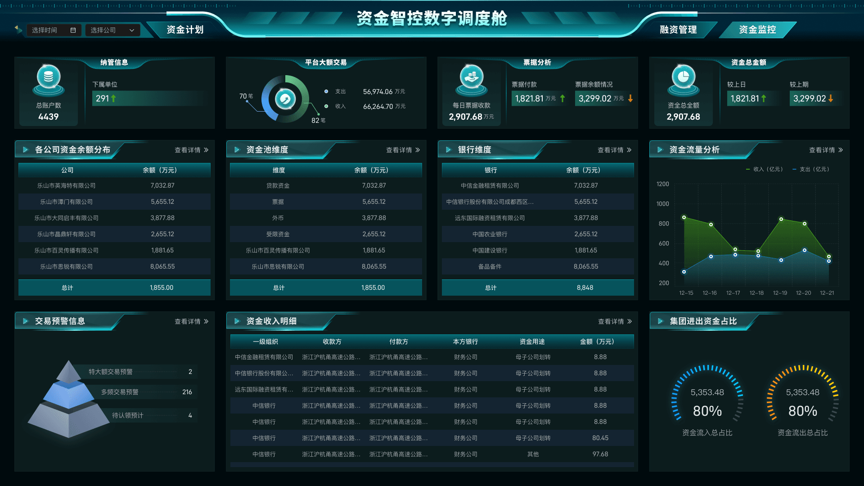Click the green up arrow beside 291
The width and height of the screenshot is (864, 486).
(x=113, y=98)
